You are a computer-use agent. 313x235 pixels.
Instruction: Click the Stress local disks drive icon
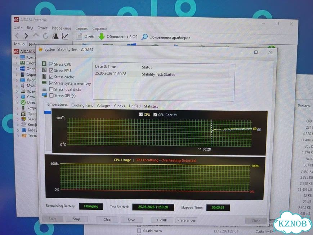pyautogui.click(x=44, y=89)
